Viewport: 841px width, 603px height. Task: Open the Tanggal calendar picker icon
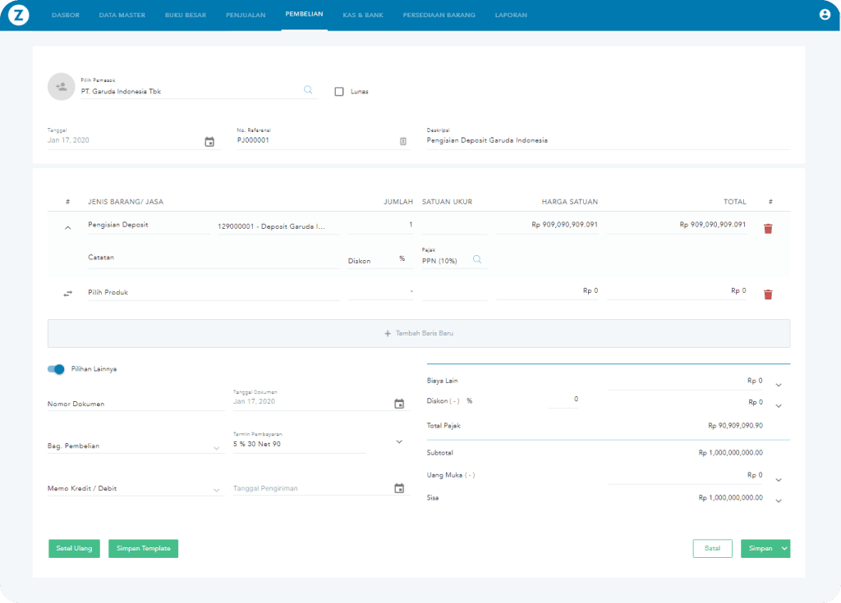coord(209,141)
